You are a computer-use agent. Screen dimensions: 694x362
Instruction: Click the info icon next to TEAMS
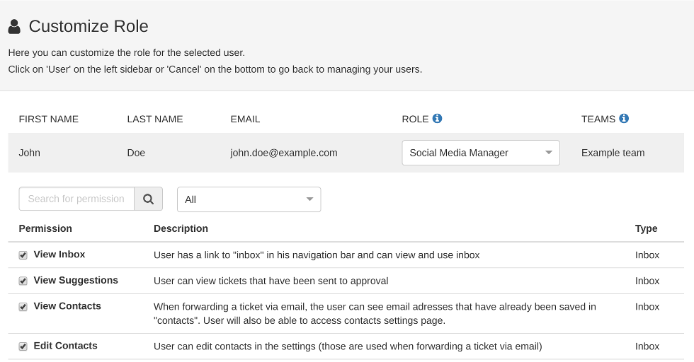pyautogui.click(x=624, y=119)
